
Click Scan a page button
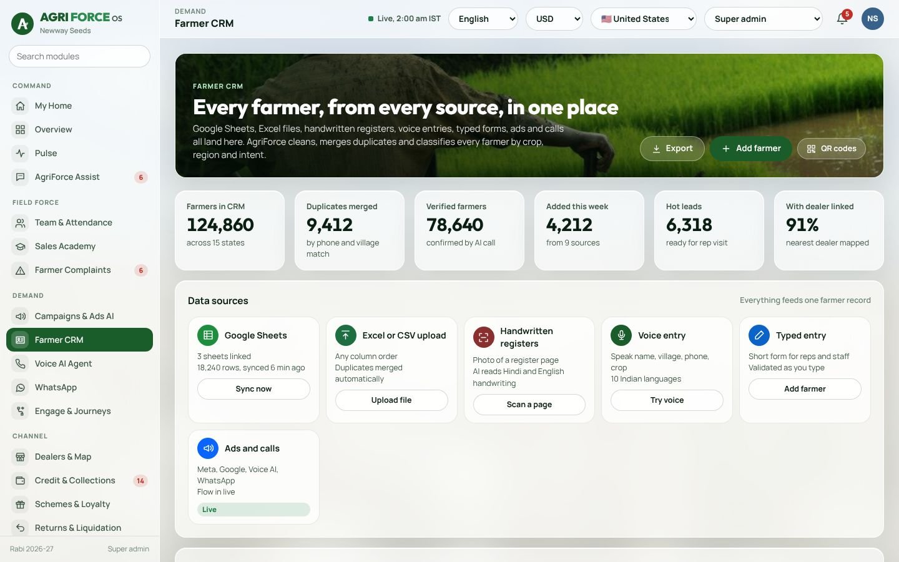click(529, 405)
